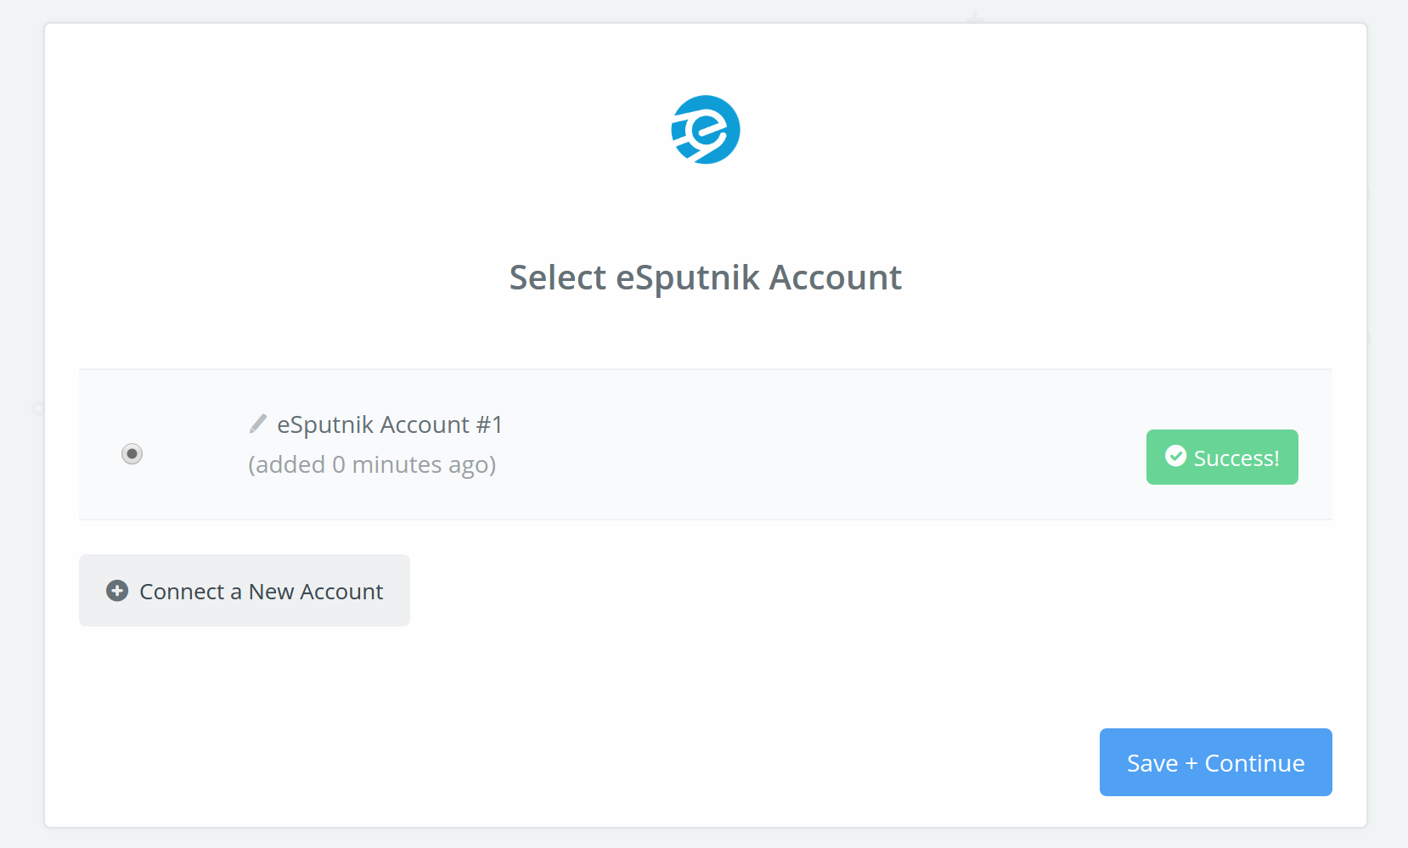Click the eSputnik logo icon
Screen dimensions: 1408x848
[x=706, y=130]
